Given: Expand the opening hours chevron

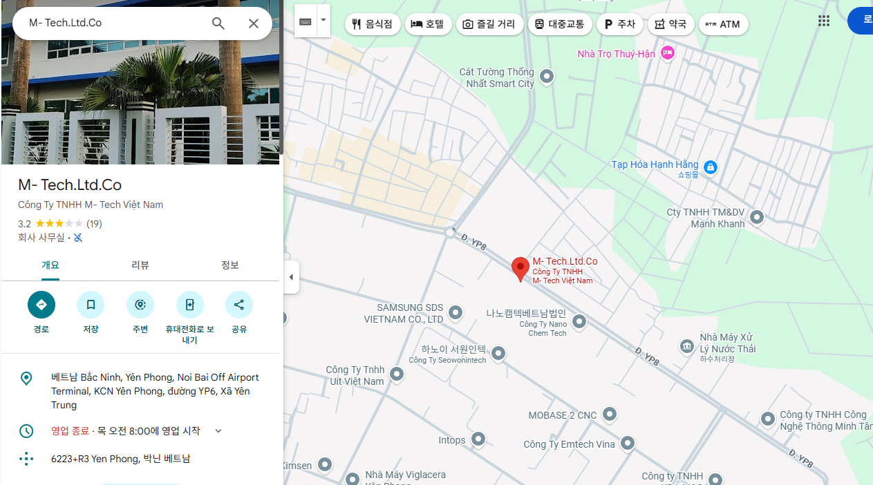Looking at the screenshot, I should pyautogui.click(x=218, y=431).
